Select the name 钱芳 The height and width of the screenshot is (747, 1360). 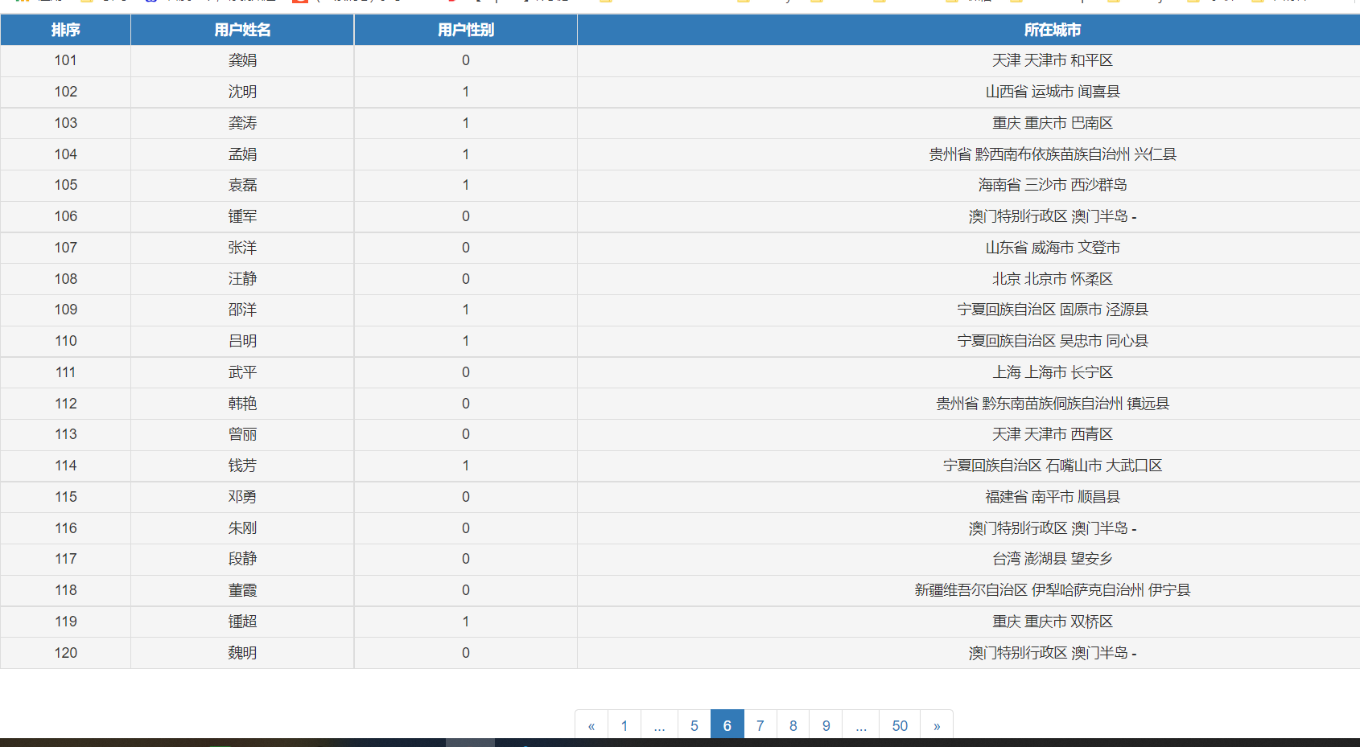point(242,466)
